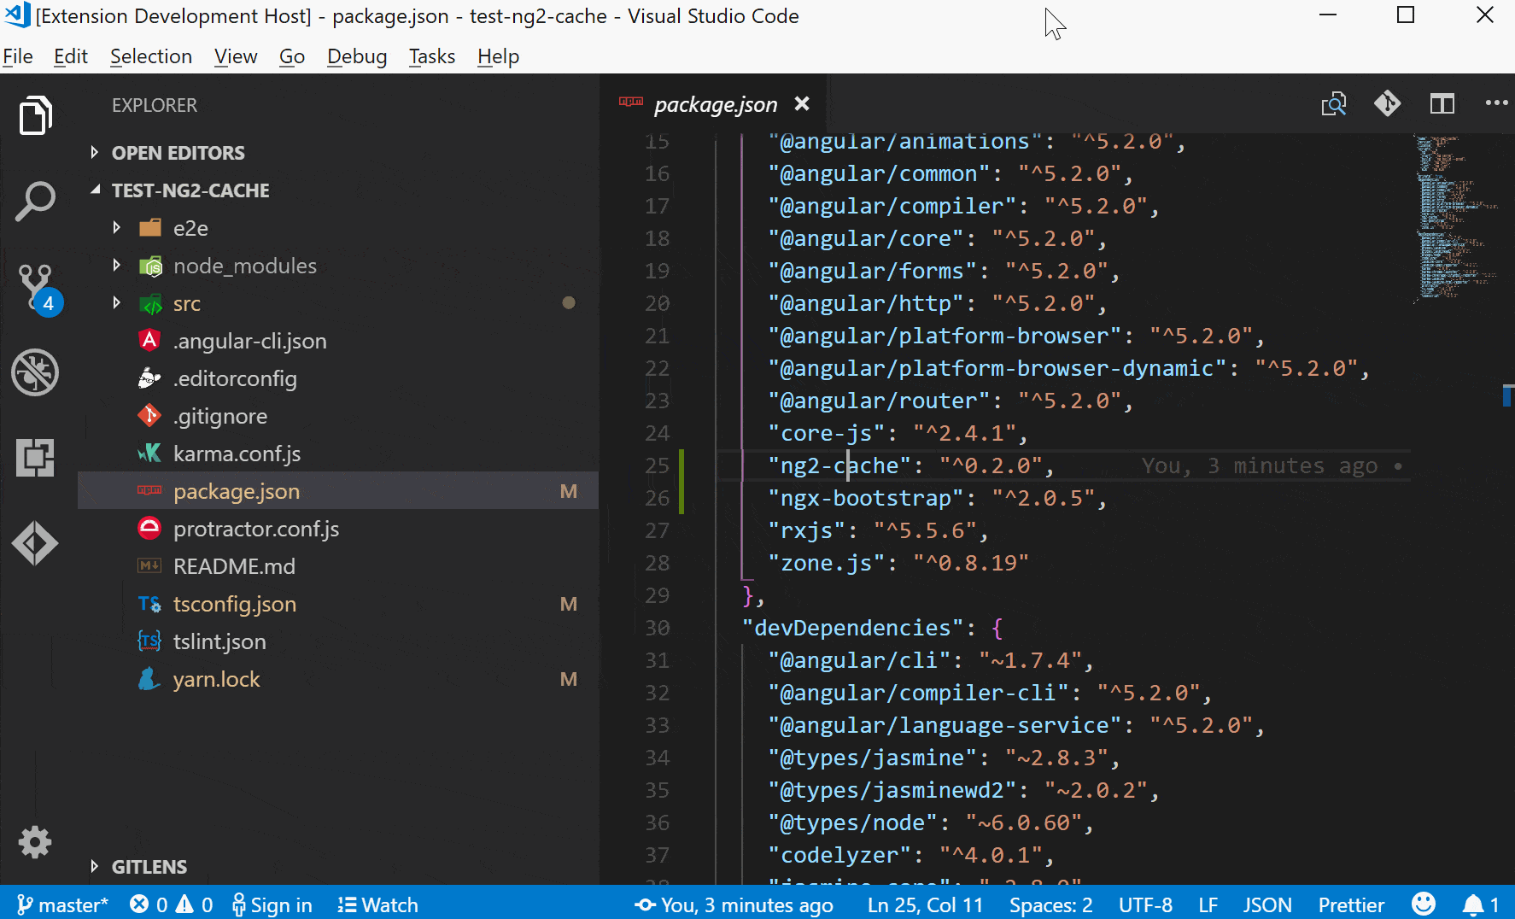Open the Manage gear icon
Image resolution: width=1515 pixels, height=919 pixels.
coord(35,843)
